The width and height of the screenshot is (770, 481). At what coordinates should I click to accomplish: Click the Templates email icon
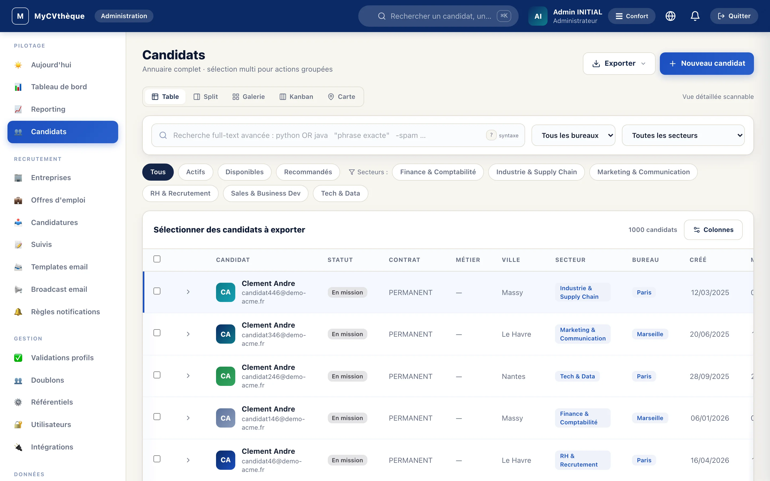[18, 267]
